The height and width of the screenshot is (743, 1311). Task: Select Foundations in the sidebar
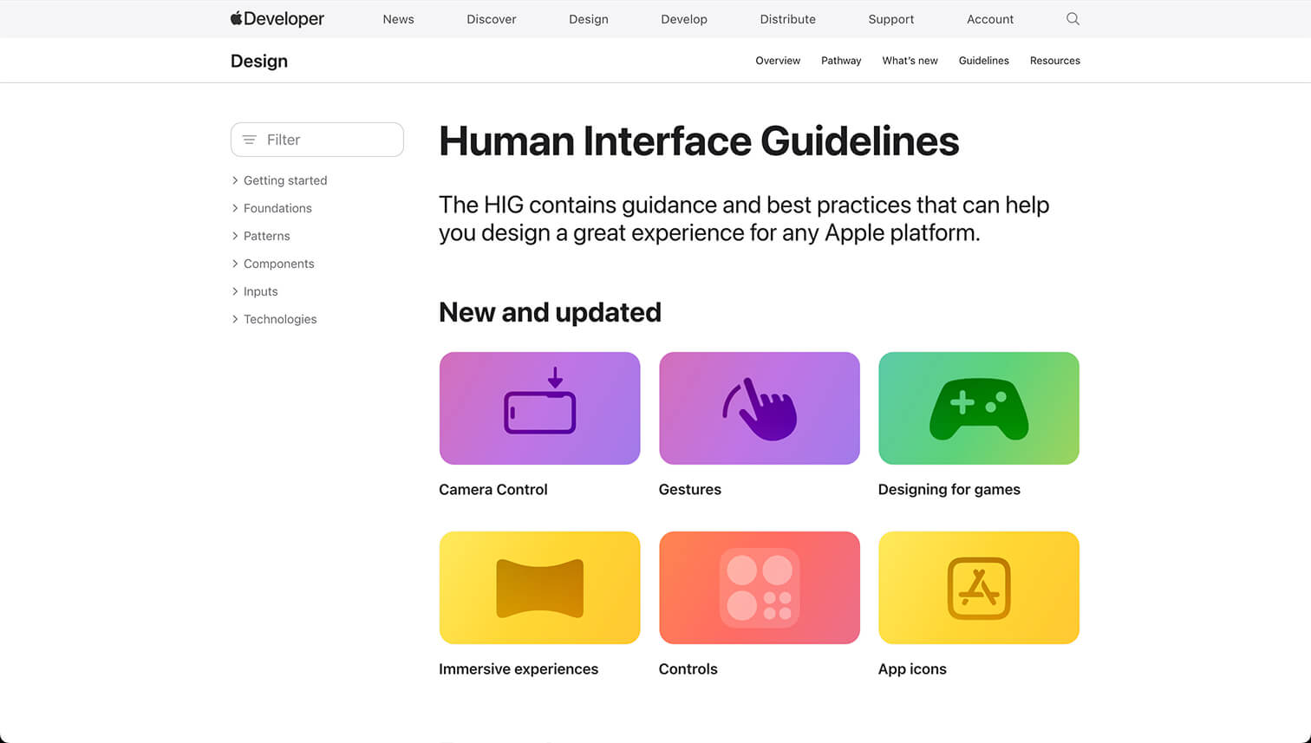point(277,208)
